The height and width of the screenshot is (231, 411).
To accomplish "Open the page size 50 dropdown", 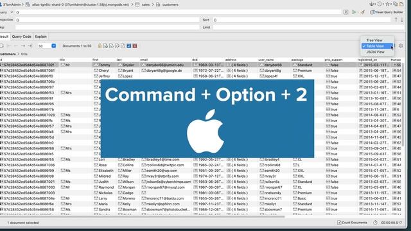I will (x=53, y=46).
